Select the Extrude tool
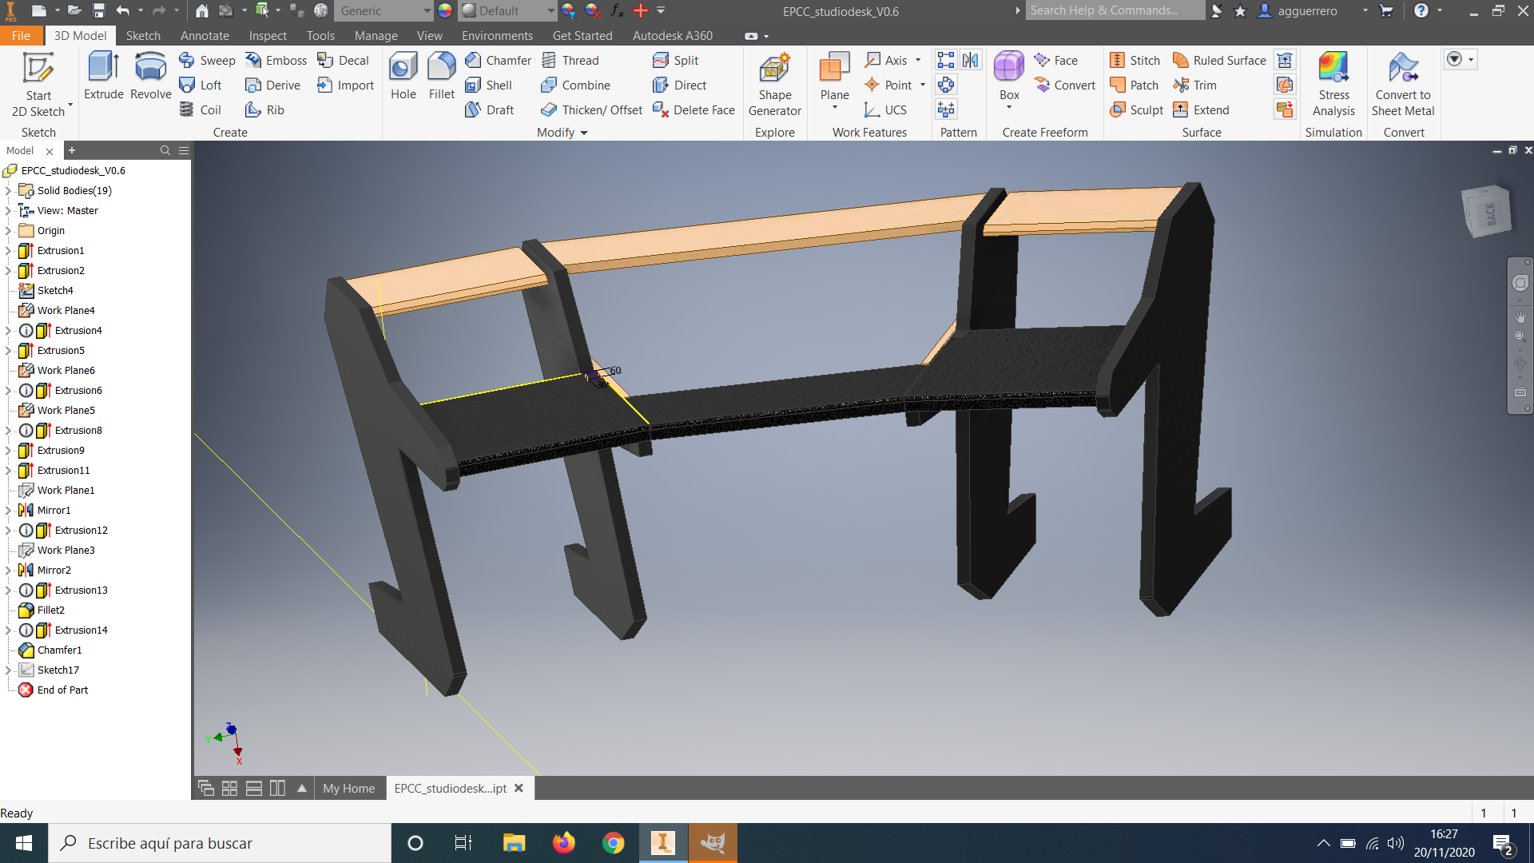The image size is (1534, 863). point(104,76)
